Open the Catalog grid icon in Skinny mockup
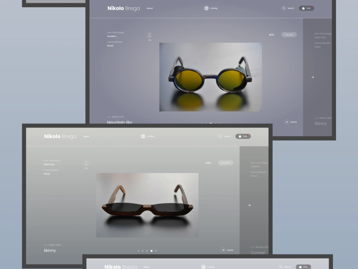Screen dimensions: 358x269 [x=143, y=136]
